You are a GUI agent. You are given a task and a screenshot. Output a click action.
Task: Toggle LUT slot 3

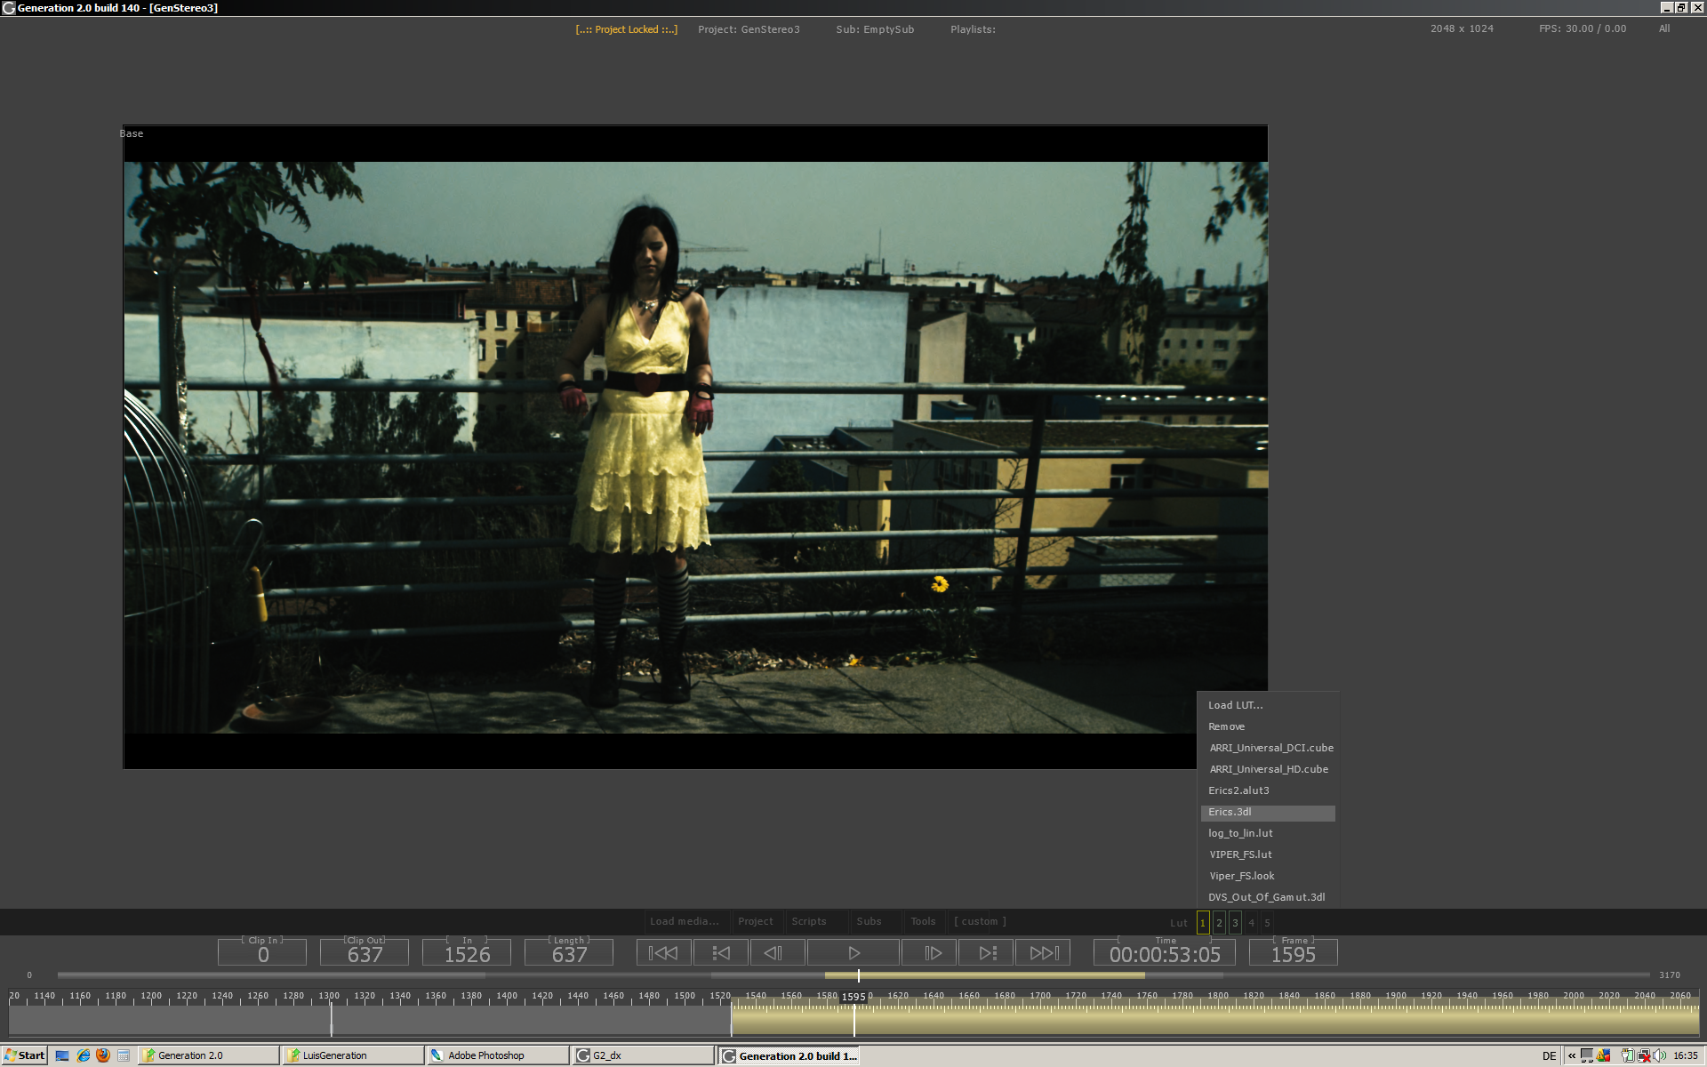1235,923
